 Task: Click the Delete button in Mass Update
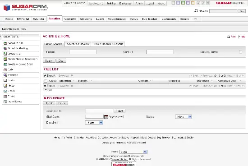tap(62, 103)
